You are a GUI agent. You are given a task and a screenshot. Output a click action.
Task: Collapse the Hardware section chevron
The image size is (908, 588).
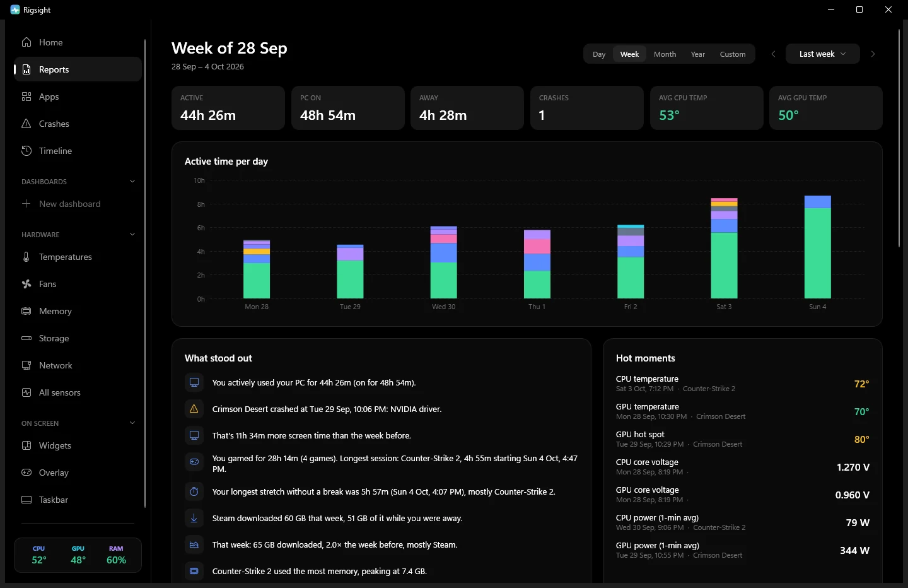point(132,234)
